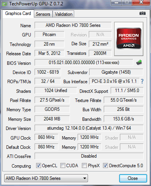Image resolution: width=151 pixels, height=186 pixels.
Task: Toggle the PhysX checkbox
Action: point(84,166)
